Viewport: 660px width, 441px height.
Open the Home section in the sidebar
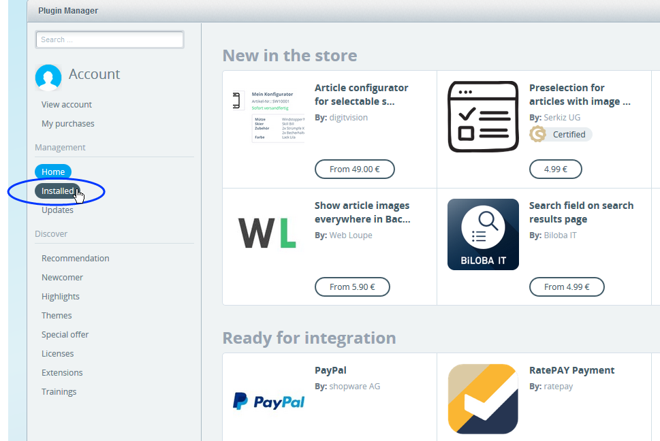tap(52, 171)
